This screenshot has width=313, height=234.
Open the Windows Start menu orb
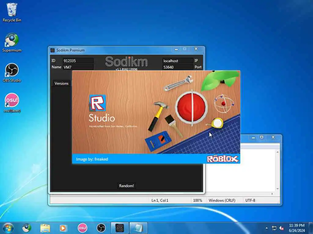pos(8,228)
